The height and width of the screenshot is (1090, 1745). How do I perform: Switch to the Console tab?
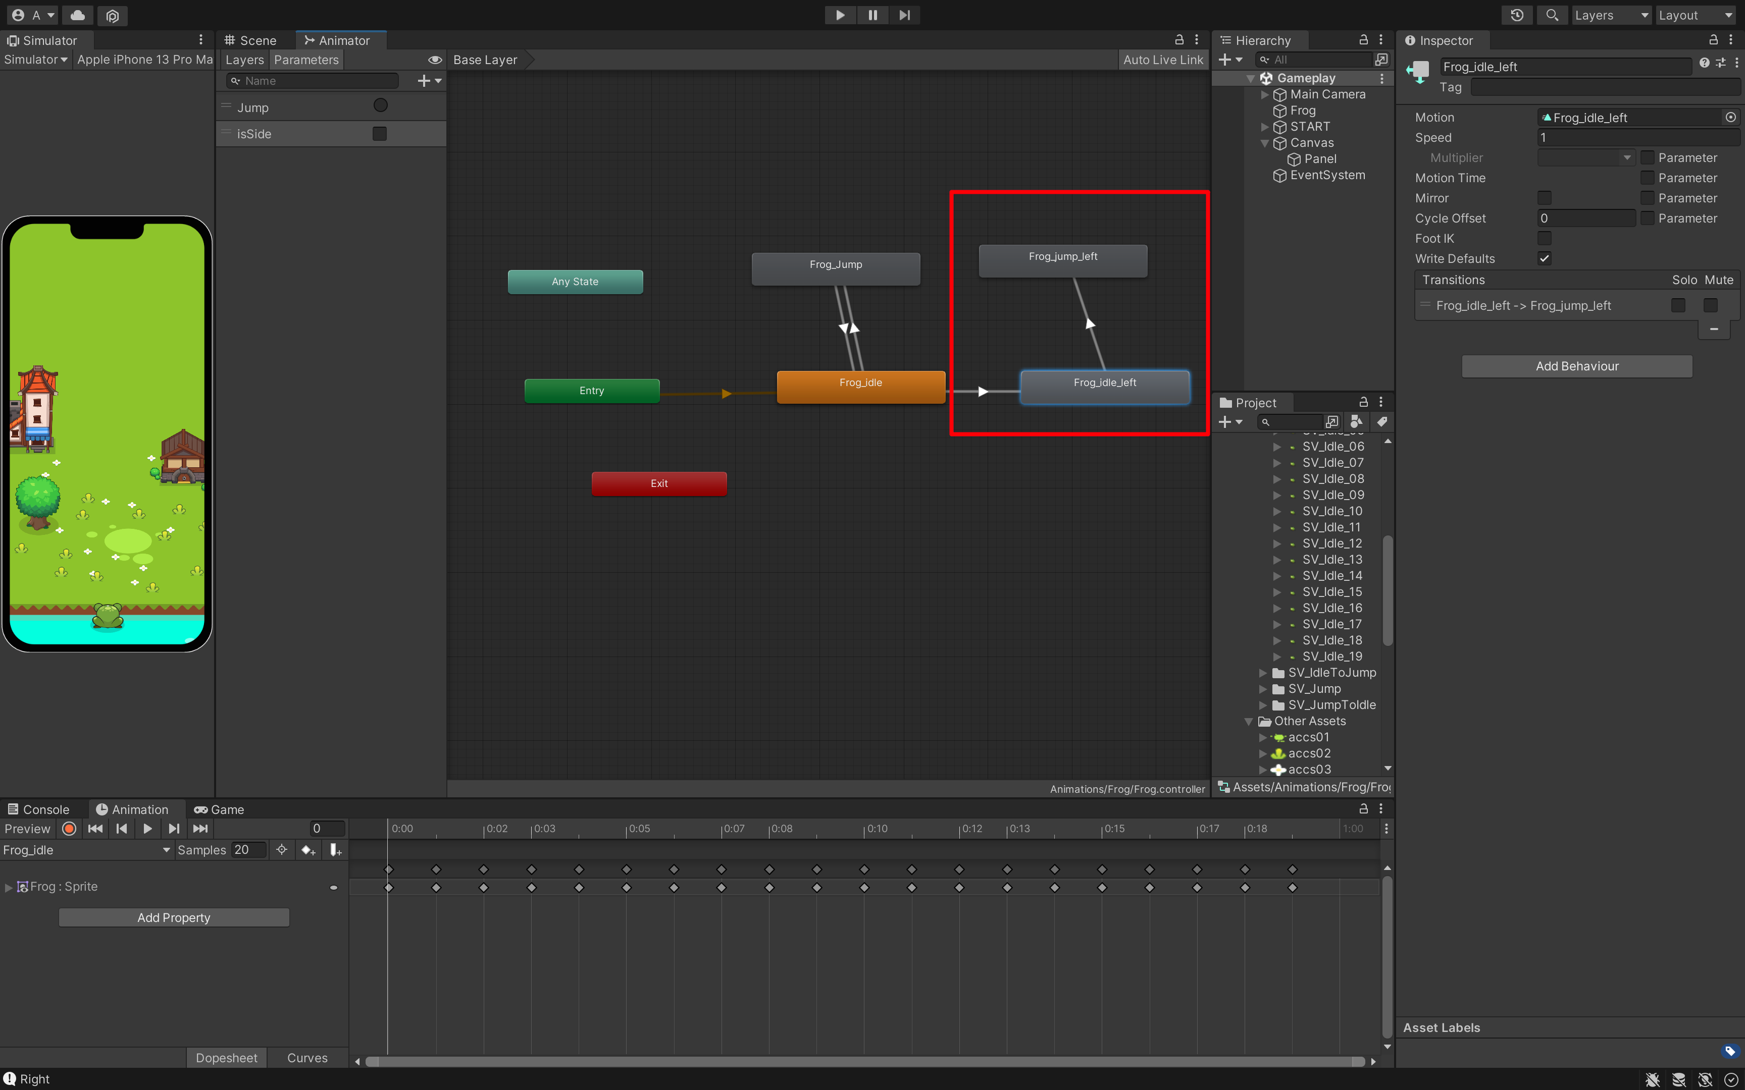(39, 809)
